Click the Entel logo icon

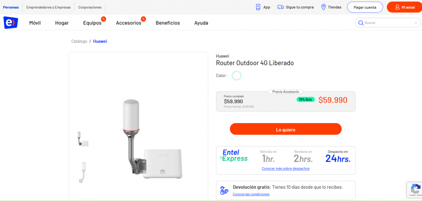pyautogui.click(x=10, y=23)
